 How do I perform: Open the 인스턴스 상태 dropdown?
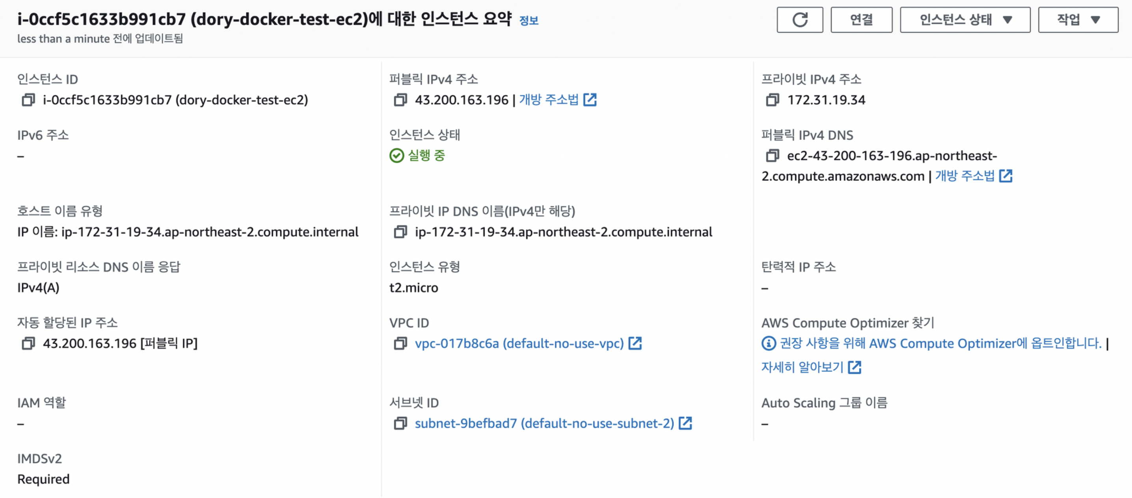(965, 20)
